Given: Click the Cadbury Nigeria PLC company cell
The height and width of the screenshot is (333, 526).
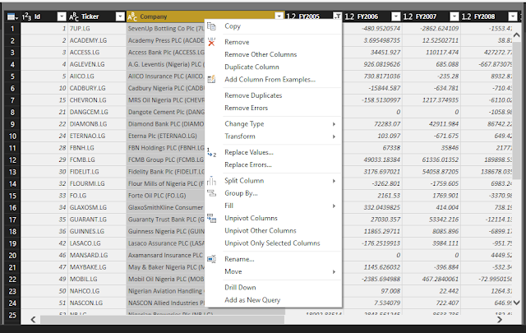Looking at the screenshot, I should click(x=166, y=88).
